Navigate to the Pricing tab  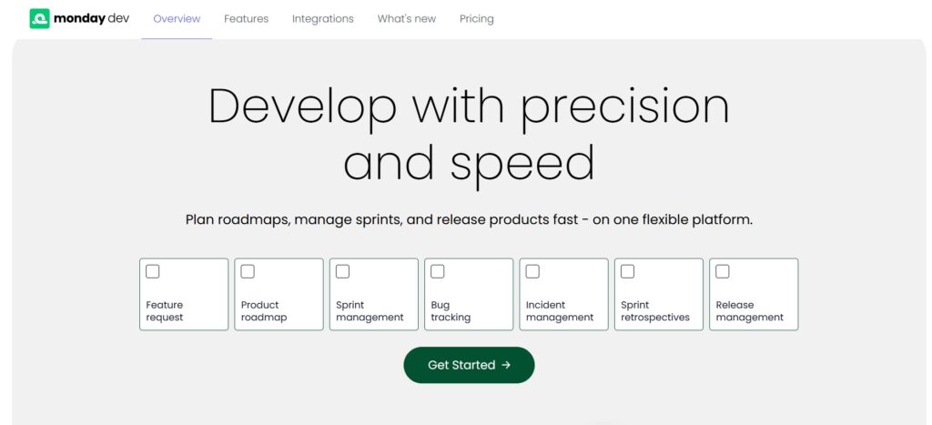pyautogui.click(x=476, y=18)
